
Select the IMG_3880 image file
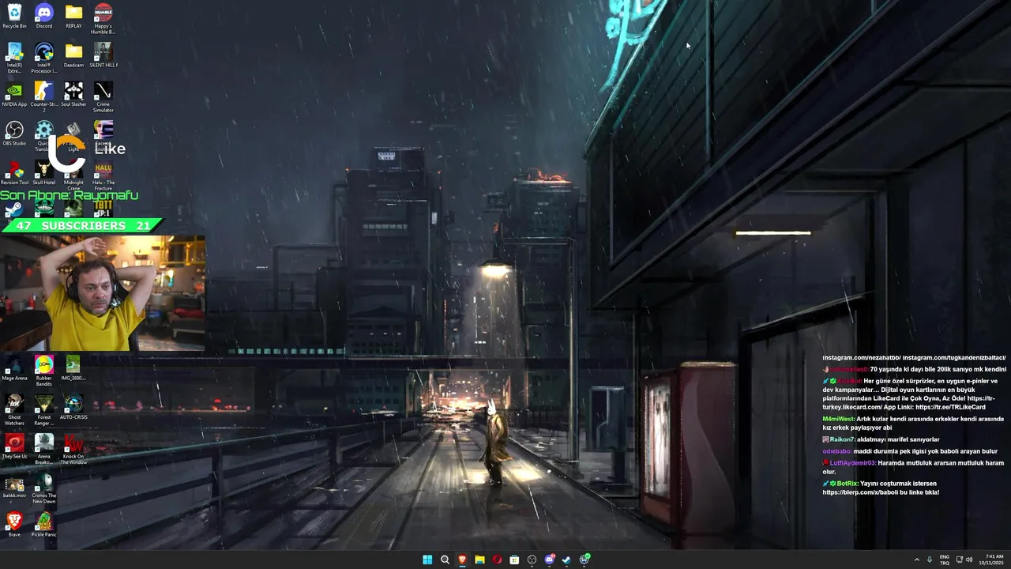[73, 369]
